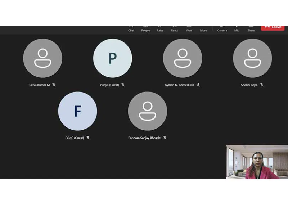The width and height of the screenshot is (288, 216).
Task: Click the muted mic icon beside Punya (Guest)
Action: tap(123, 85)
